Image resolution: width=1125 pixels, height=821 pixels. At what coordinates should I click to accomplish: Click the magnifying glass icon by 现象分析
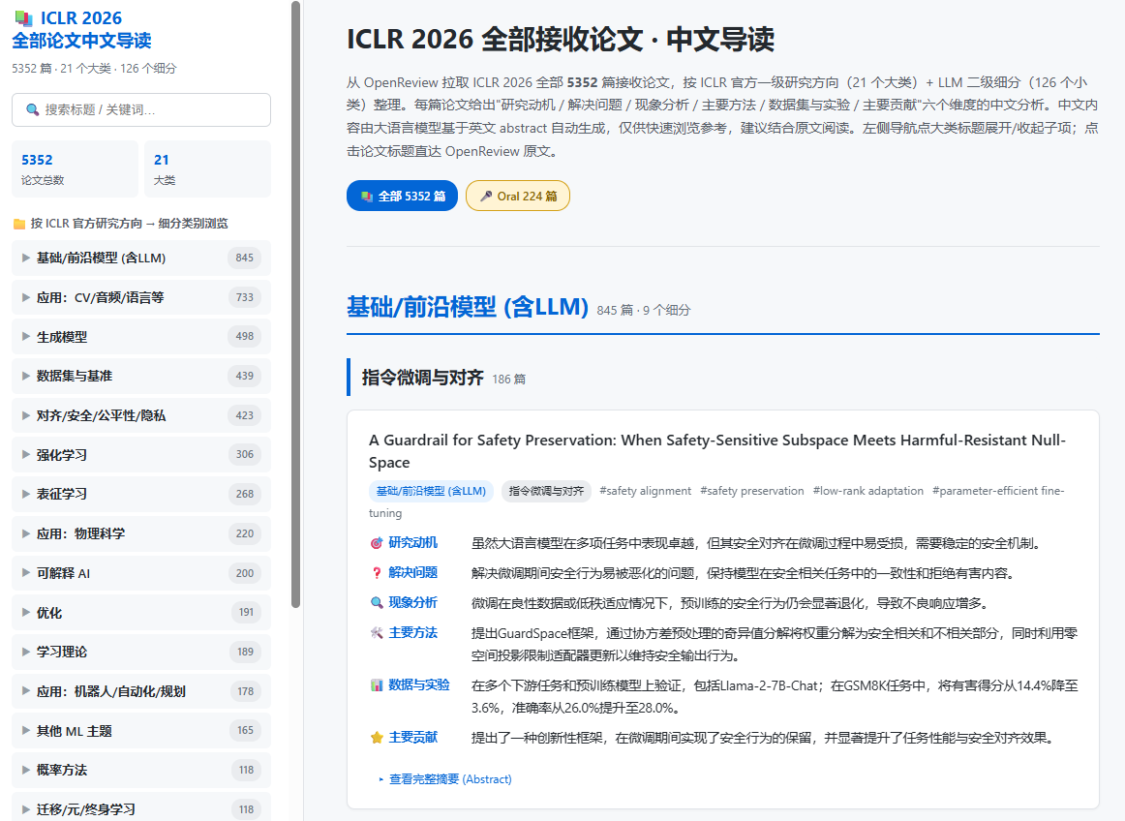tap(376, 603)
